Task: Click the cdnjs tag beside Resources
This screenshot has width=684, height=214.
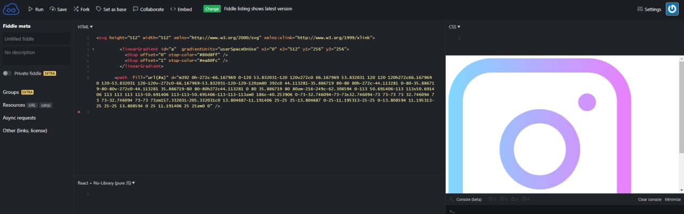Action: (46, 105)
